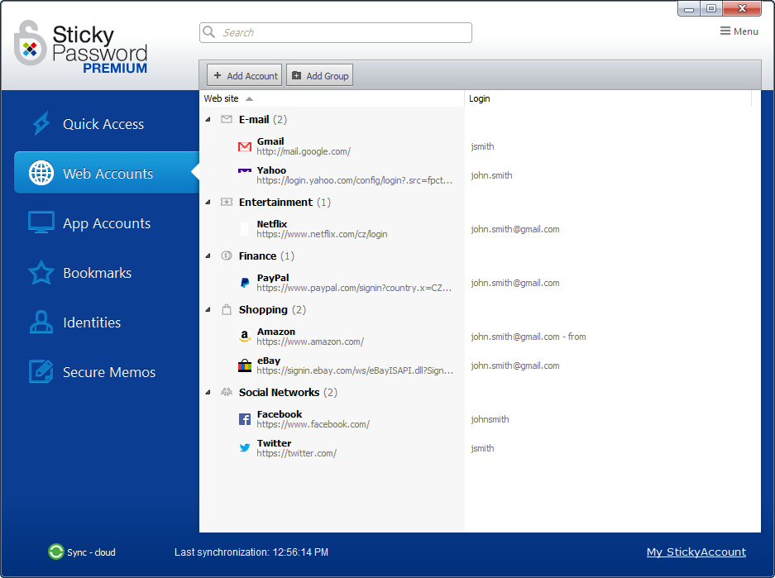Click the E-mail group envelope icon
The image size is (775, 578).
(227, 119)
